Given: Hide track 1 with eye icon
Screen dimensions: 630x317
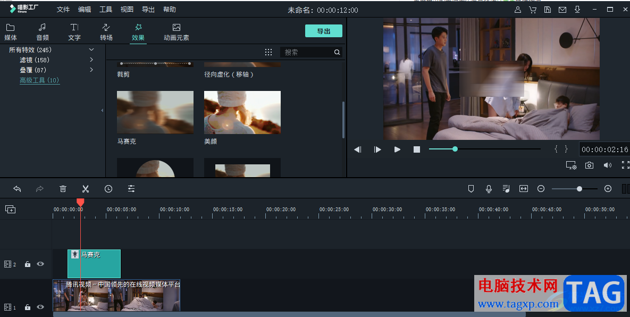Looking at the screenshot, I should point(40,307).
